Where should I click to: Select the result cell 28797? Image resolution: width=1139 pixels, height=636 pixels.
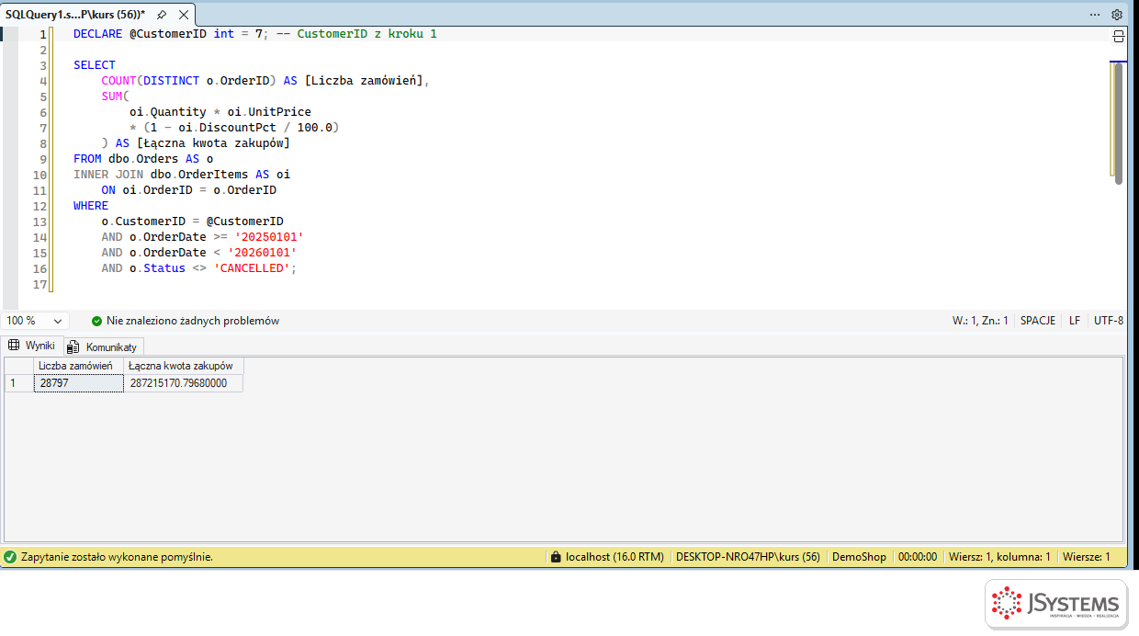[78, 383]
